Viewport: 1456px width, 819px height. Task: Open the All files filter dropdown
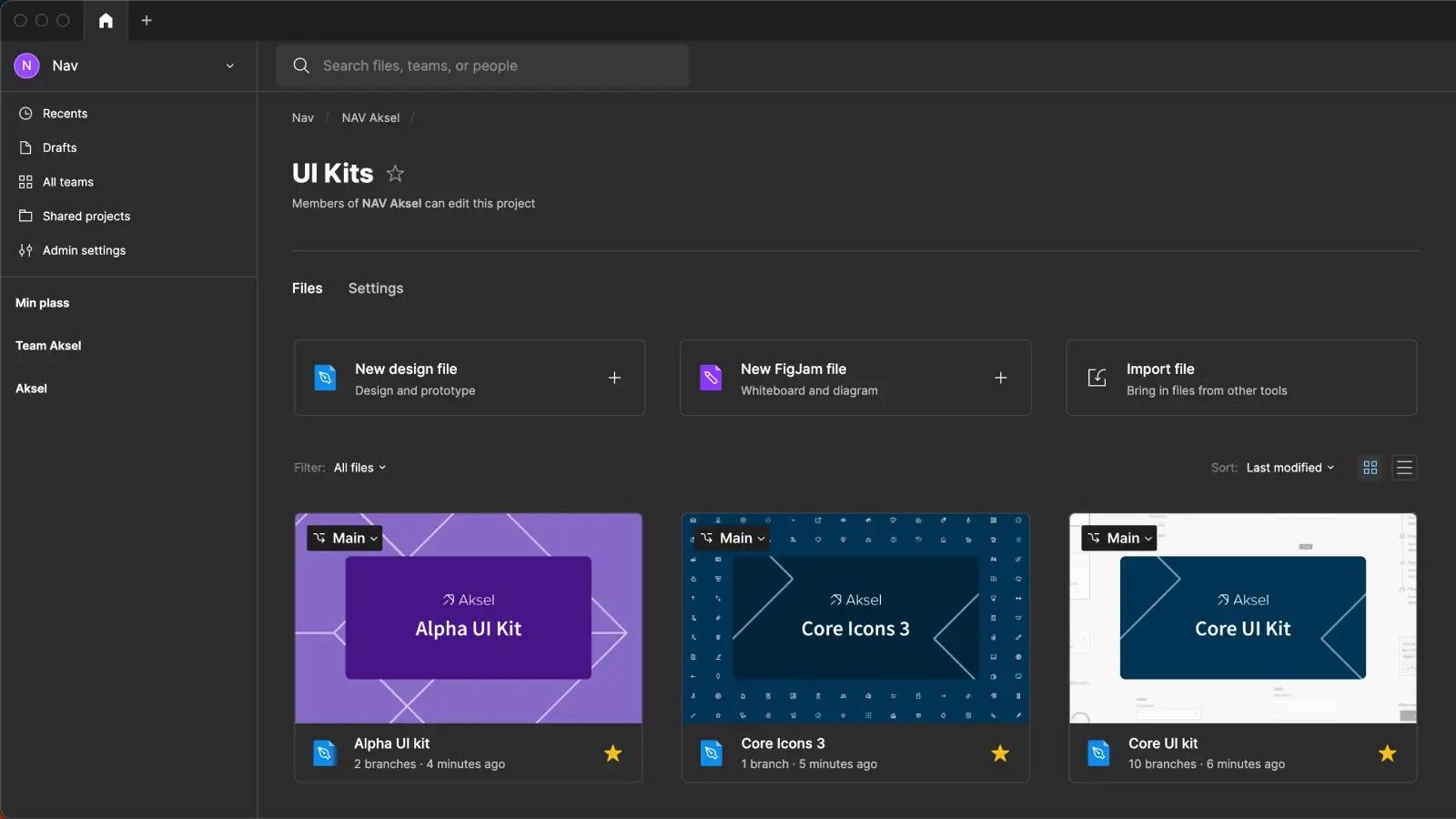359,468
